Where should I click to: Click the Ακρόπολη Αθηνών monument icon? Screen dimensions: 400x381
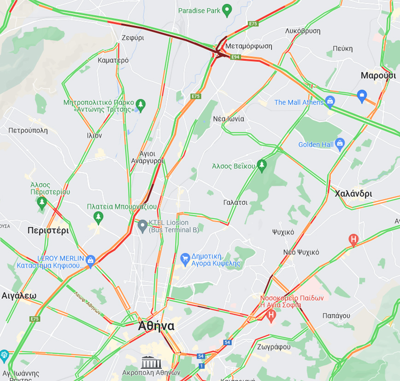[x=151, y=362]
